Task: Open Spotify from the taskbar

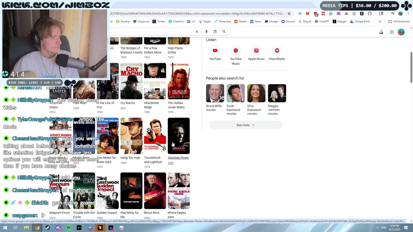Action: pyautogui.click(x=68, y=228)
